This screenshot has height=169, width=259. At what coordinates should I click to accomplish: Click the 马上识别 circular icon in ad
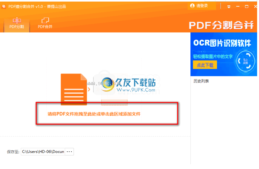tap(245, 61)
